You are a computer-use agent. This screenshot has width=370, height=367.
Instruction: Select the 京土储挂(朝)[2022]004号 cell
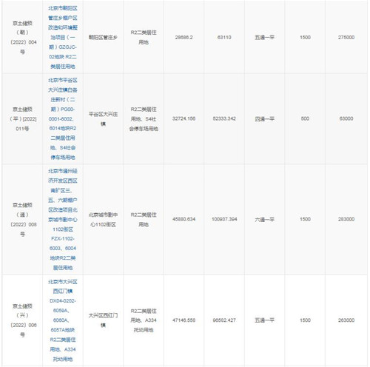pos(23,37)
